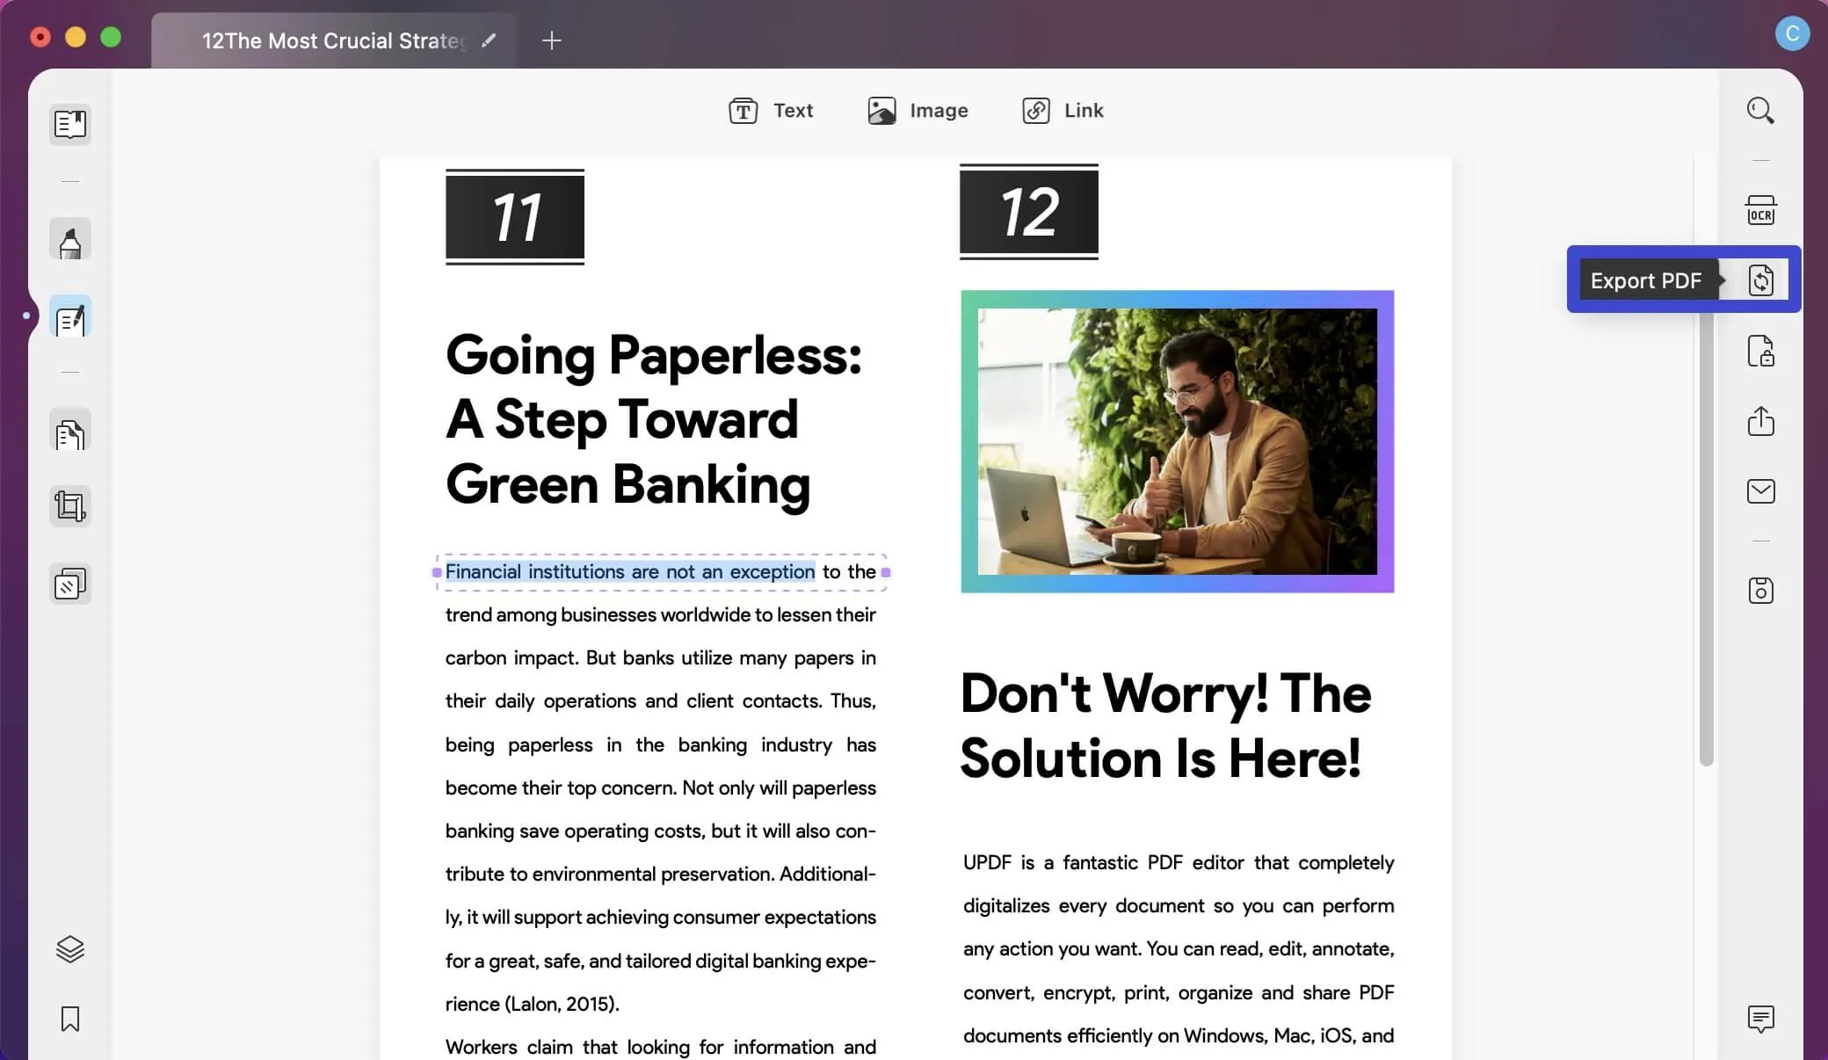The image size is (1828, 1060).
Task: Click the page thumbnail panel icon
Action: click(x=69, y=122)
